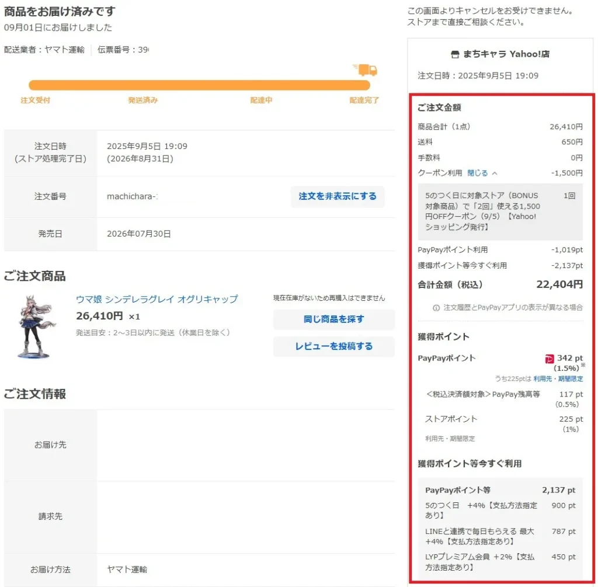
Task: Click the 26,410円 ×1 product price
Action: (108, 316)
